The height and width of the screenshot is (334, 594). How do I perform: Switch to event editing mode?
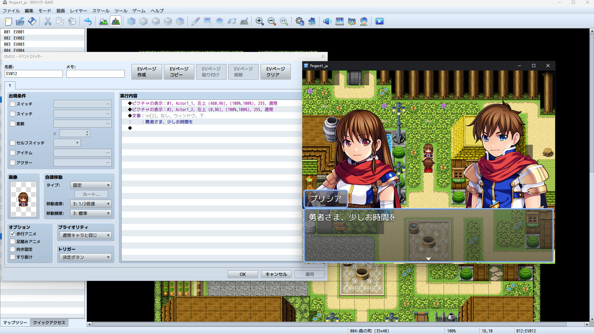coord(115,21)
